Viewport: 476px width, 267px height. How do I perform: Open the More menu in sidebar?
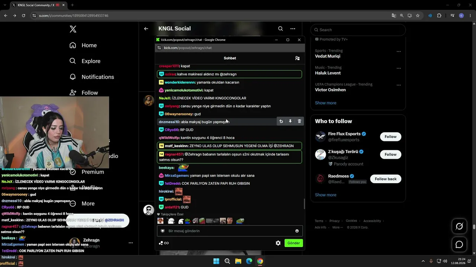(x=82, y=204)
